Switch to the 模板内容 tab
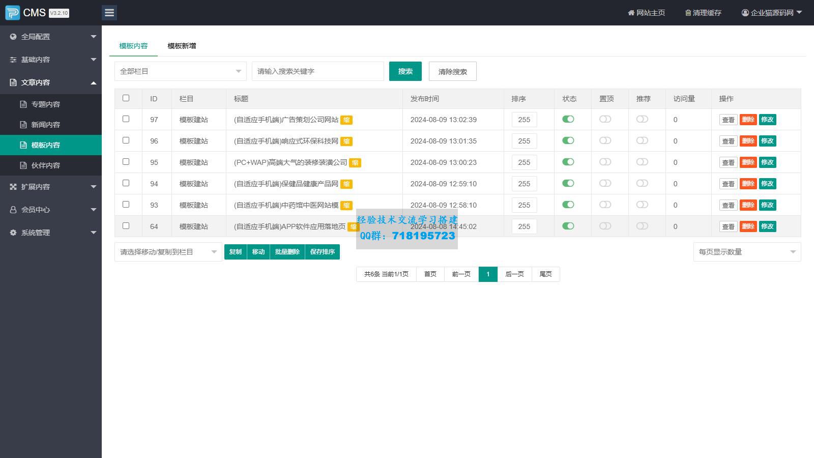814x458 pixels. point(133,46)
